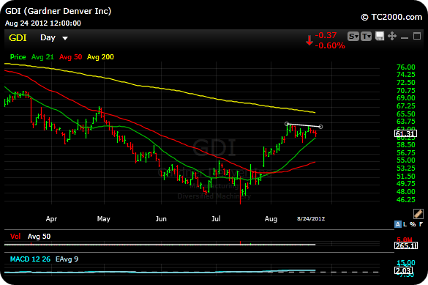Select the Price legend label

18,57
